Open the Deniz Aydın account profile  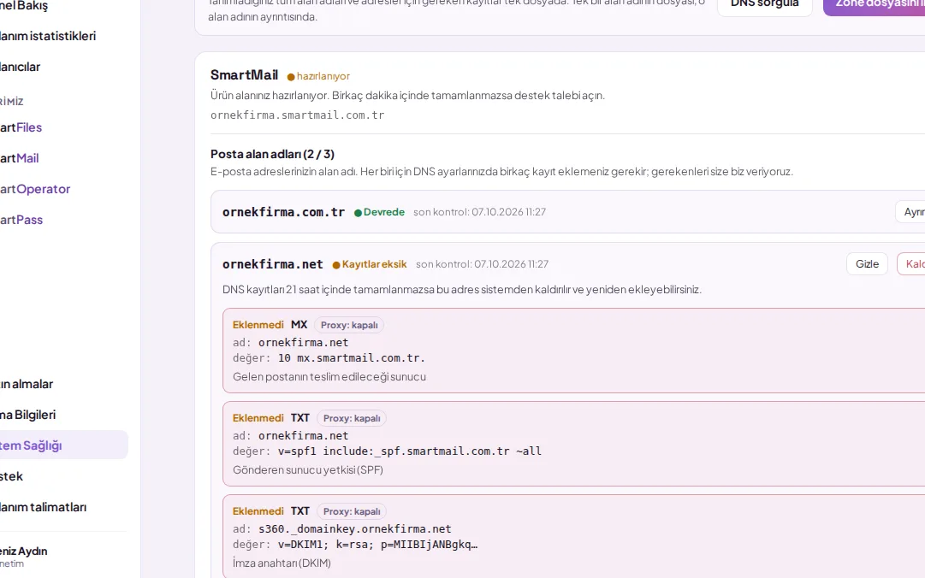point(24,557)
